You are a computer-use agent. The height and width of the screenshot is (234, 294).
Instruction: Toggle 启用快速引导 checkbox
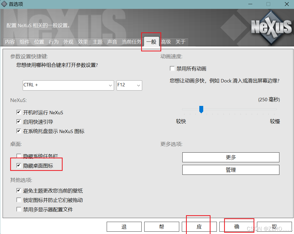pyautogui.click(x=19, y=122)
